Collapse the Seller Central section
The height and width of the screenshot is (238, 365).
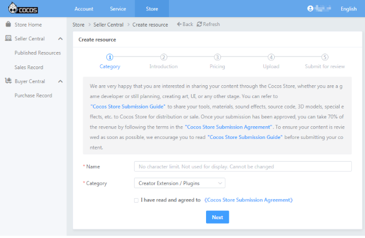pos(60,39)
